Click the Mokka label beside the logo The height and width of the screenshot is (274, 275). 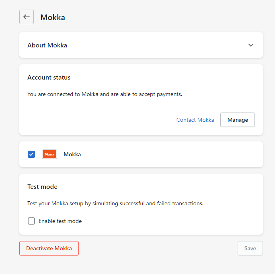72,154
